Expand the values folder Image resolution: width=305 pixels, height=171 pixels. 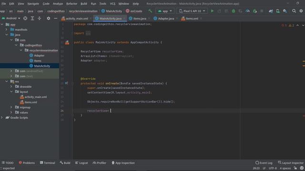11,113
